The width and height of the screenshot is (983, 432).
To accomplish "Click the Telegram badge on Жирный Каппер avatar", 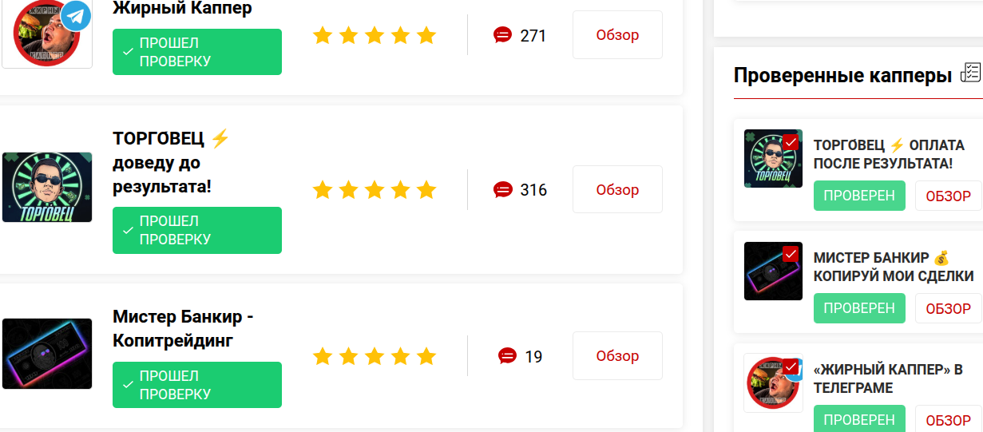I will [76, 15].
